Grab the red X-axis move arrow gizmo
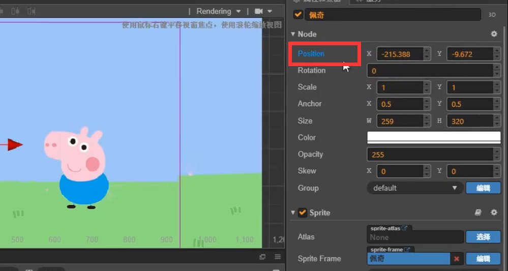 coord(15,145)
